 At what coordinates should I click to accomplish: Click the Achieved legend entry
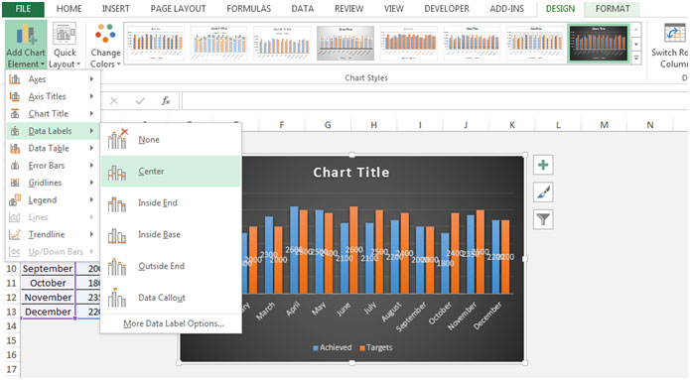[333, 347]
